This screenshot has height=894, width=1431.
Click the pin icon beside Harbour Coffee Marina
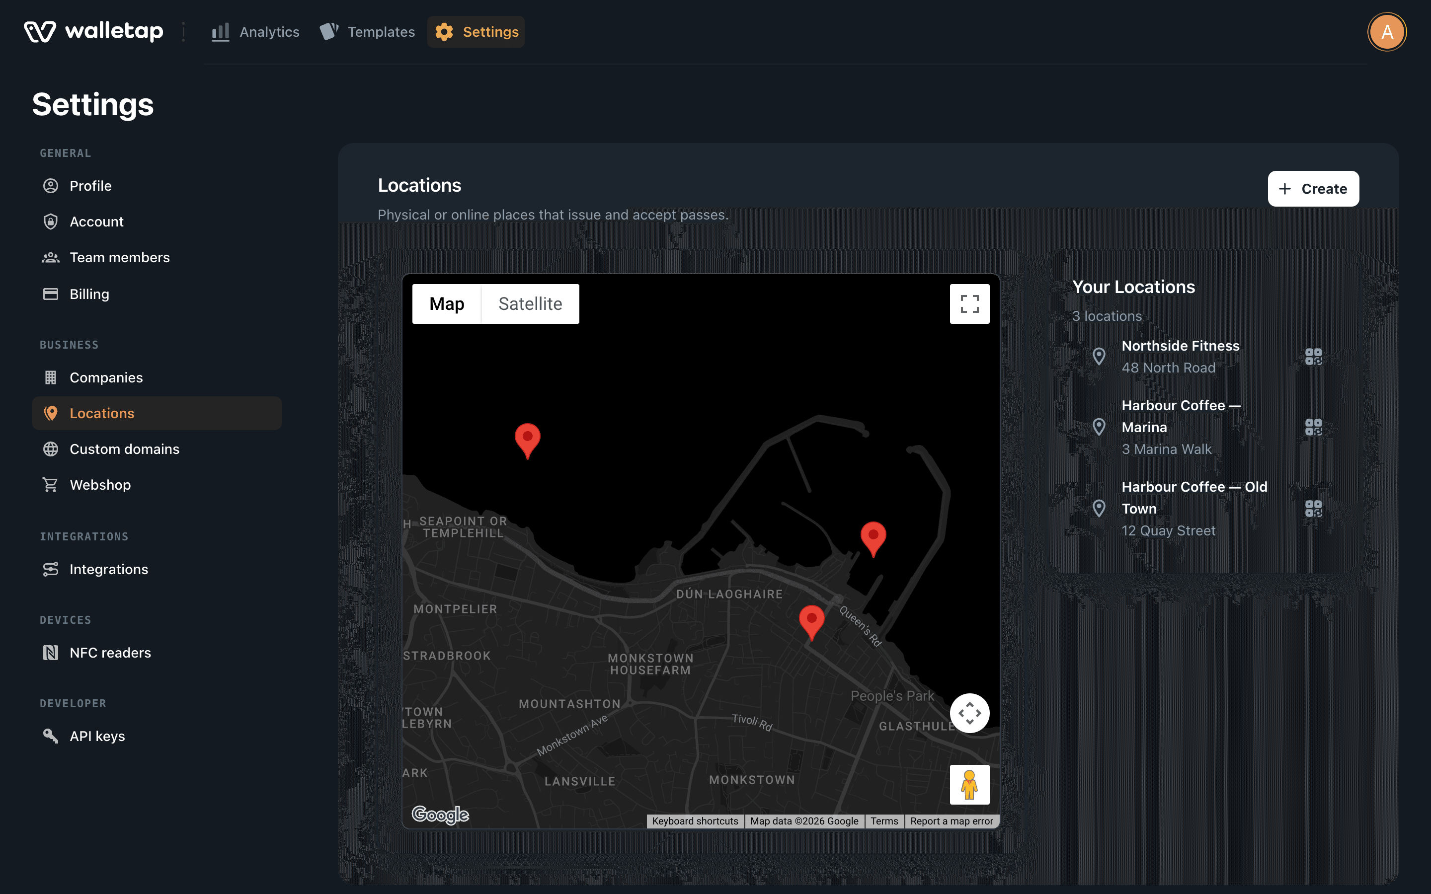[1099, 427]
